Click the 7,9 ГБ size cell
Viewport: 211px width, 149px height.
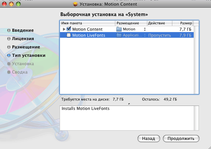tap(185, 35)
